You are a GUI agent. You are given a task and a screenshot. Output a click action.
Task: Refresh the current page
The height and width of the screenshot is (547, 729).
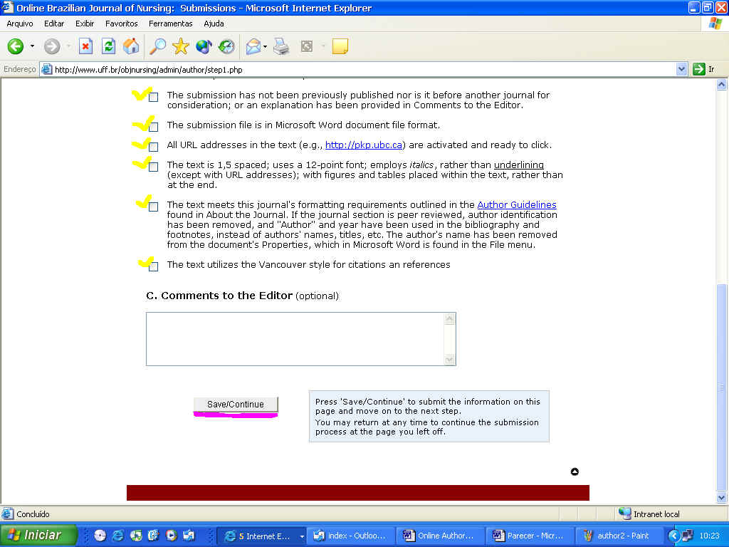(x=108, y=47)
